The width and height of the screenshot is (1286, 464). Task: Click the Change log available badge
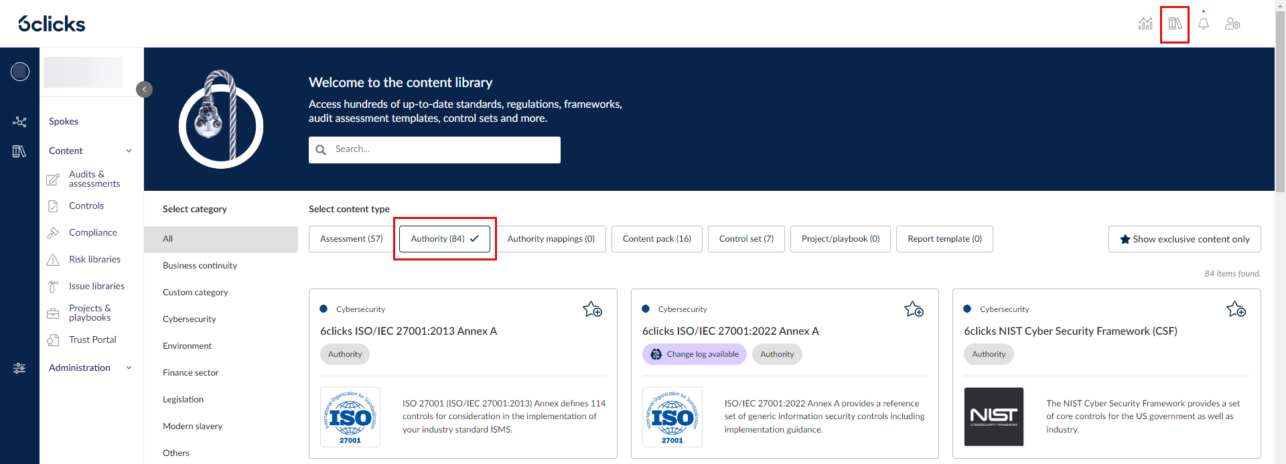pos(695,354)
